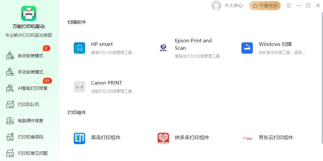
Task: Click the 万能打印机驱动 app title
Action: 28,26
